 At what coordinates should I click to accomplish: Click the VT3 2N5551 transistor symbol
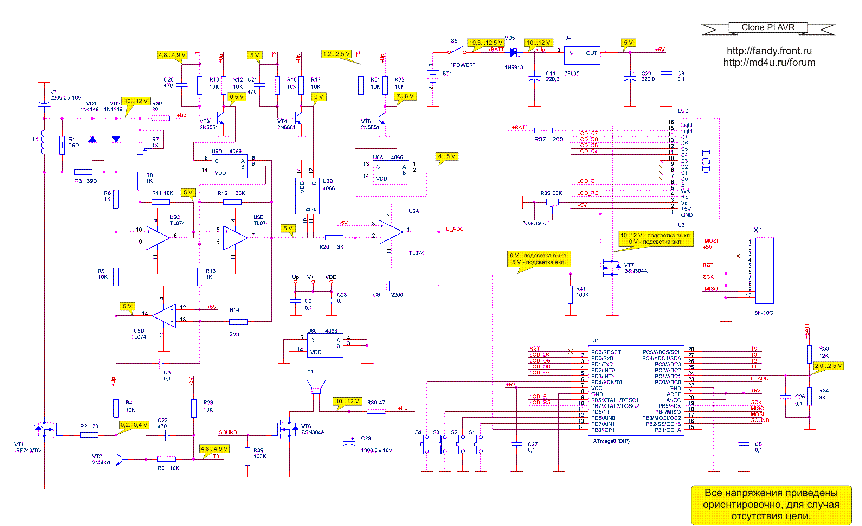[x=220, y=118]
